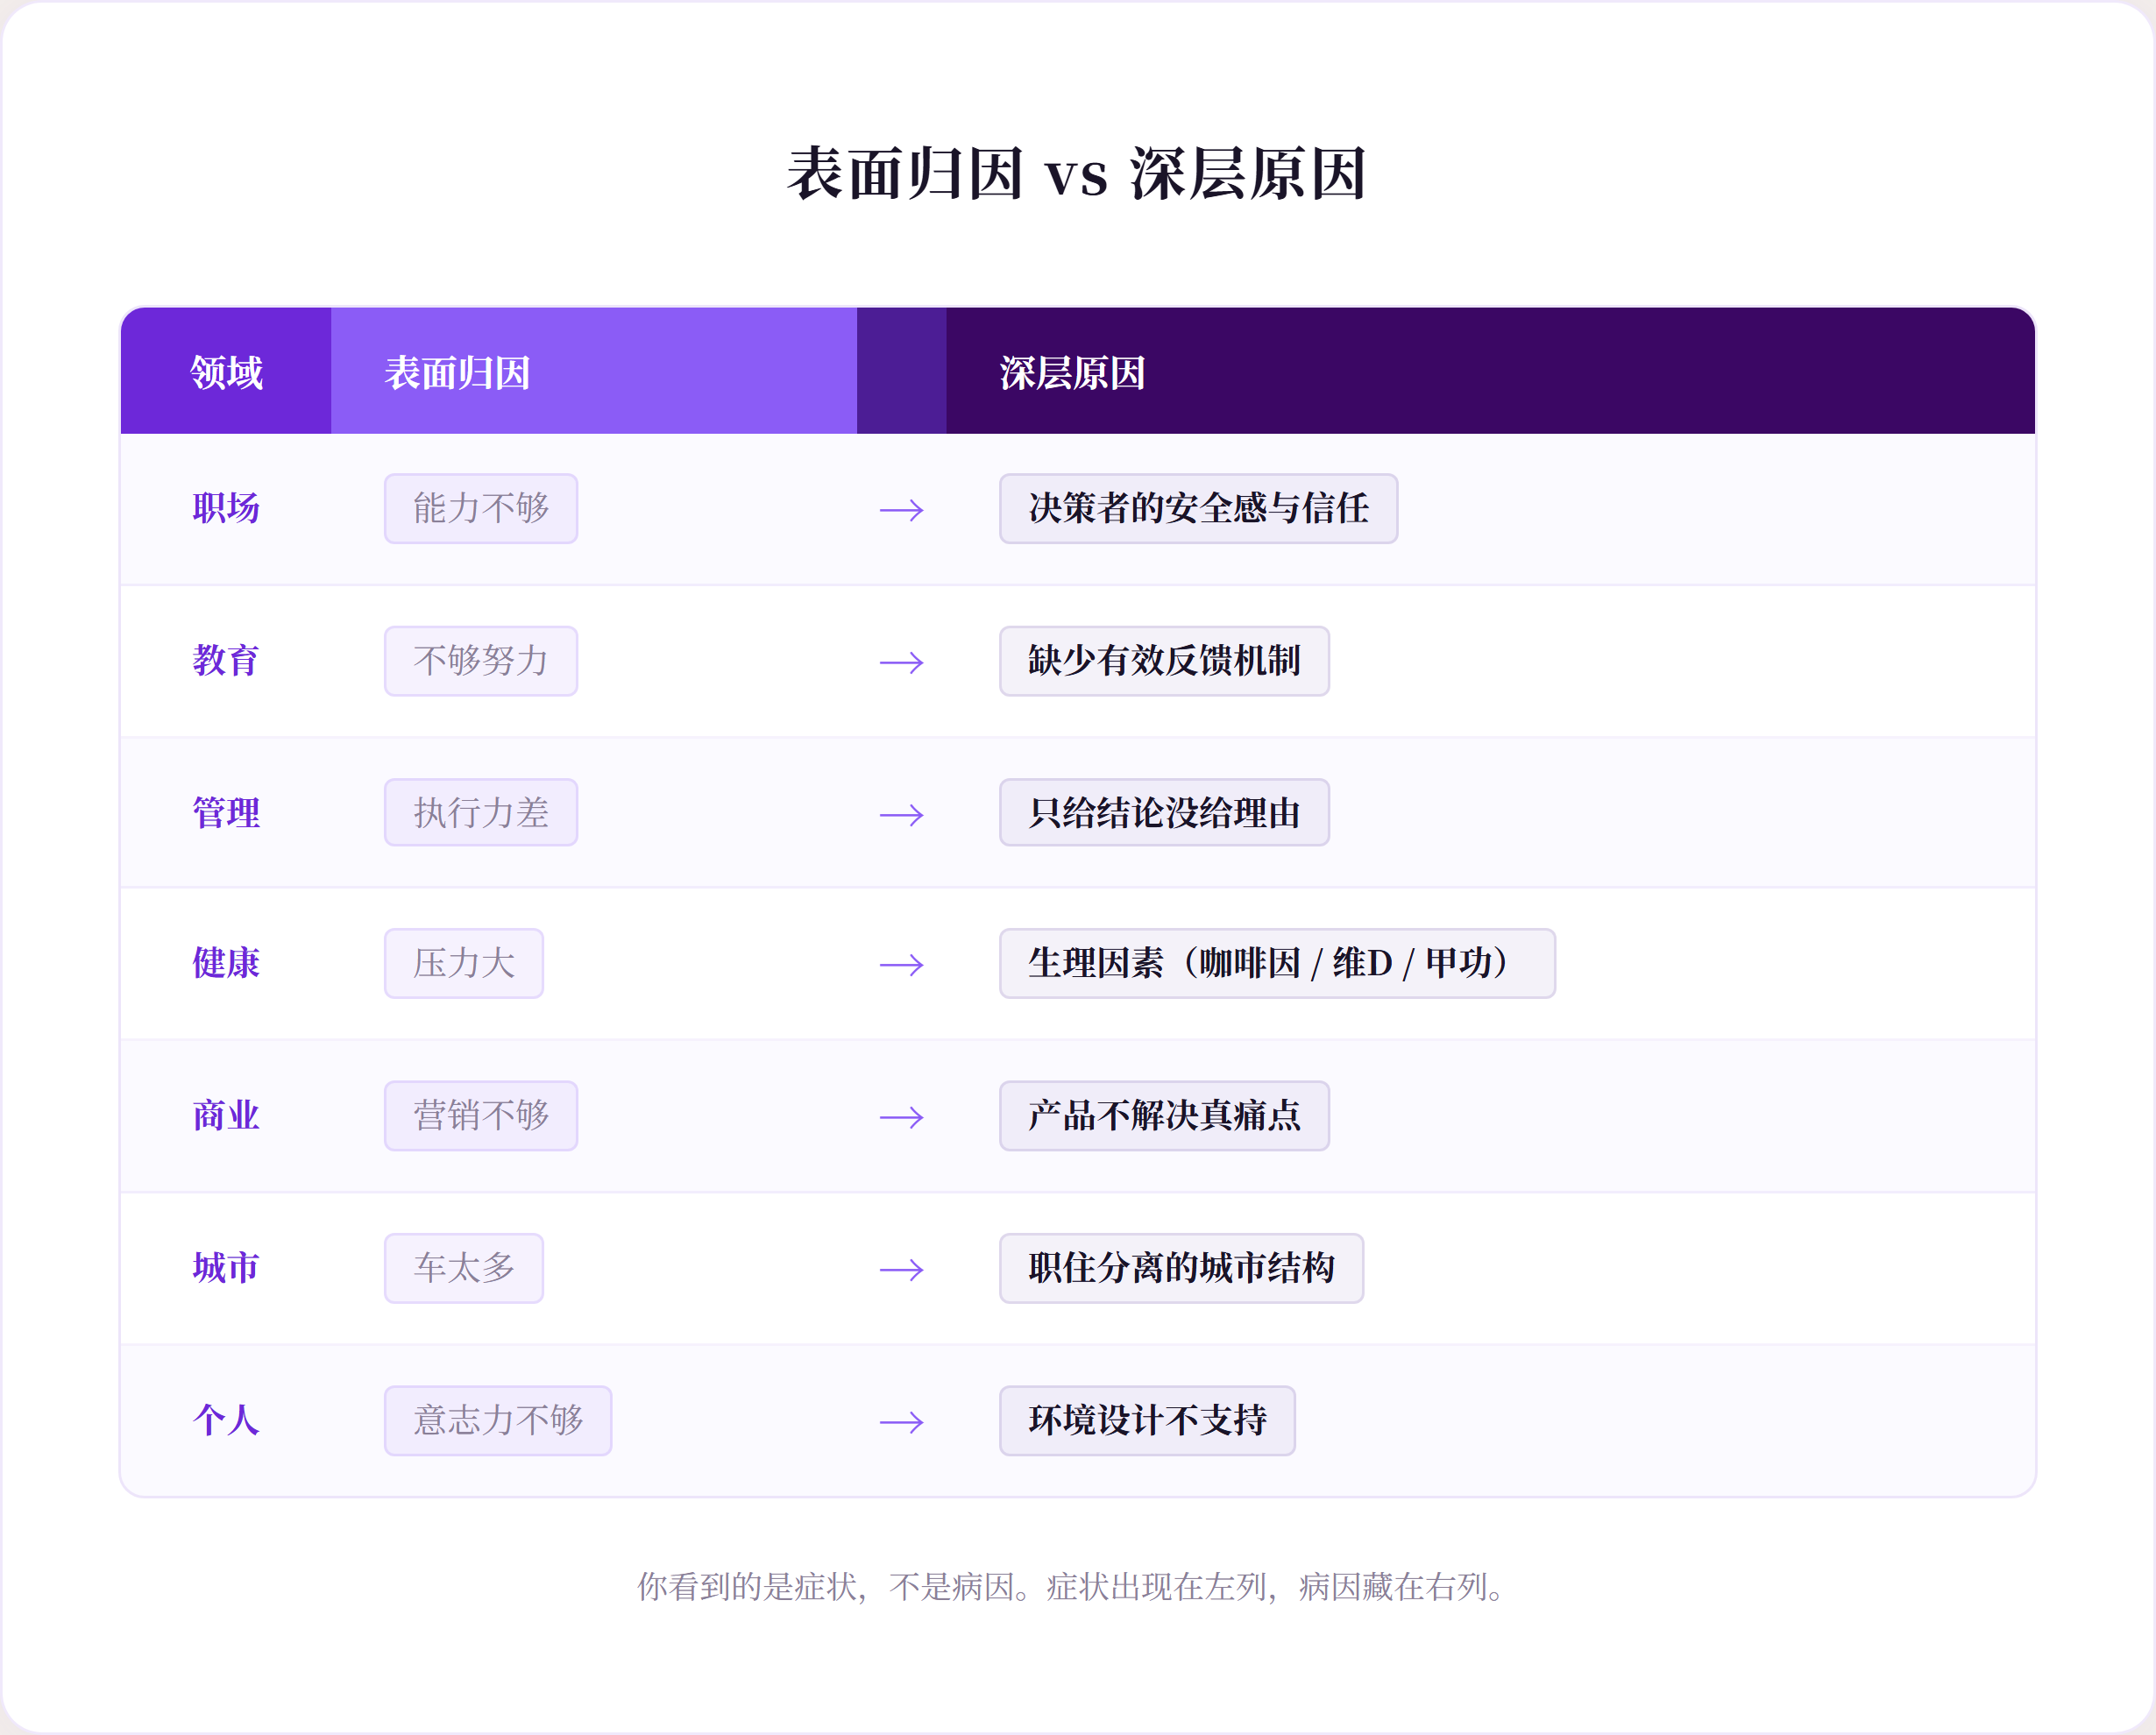Click the 表面归因 column header

tap(593, 372)
